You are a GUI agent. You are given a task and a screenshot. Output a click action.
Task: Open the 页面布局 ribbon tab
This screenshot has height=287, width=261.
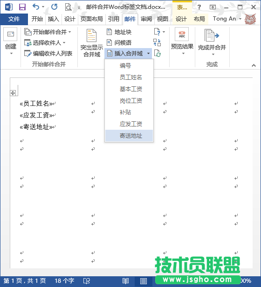coord(92,19)
